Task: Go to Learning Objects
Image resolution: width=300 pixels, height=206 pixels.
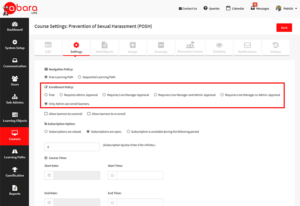Action: (15, 118)
